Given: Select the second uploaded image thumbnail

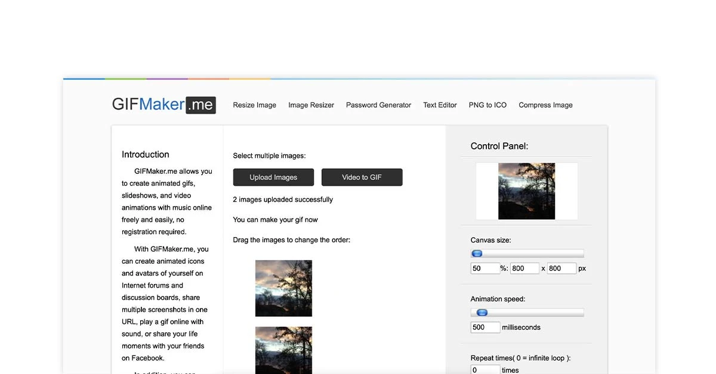Looking at the screenshot, I should click(x=283, y=351).
